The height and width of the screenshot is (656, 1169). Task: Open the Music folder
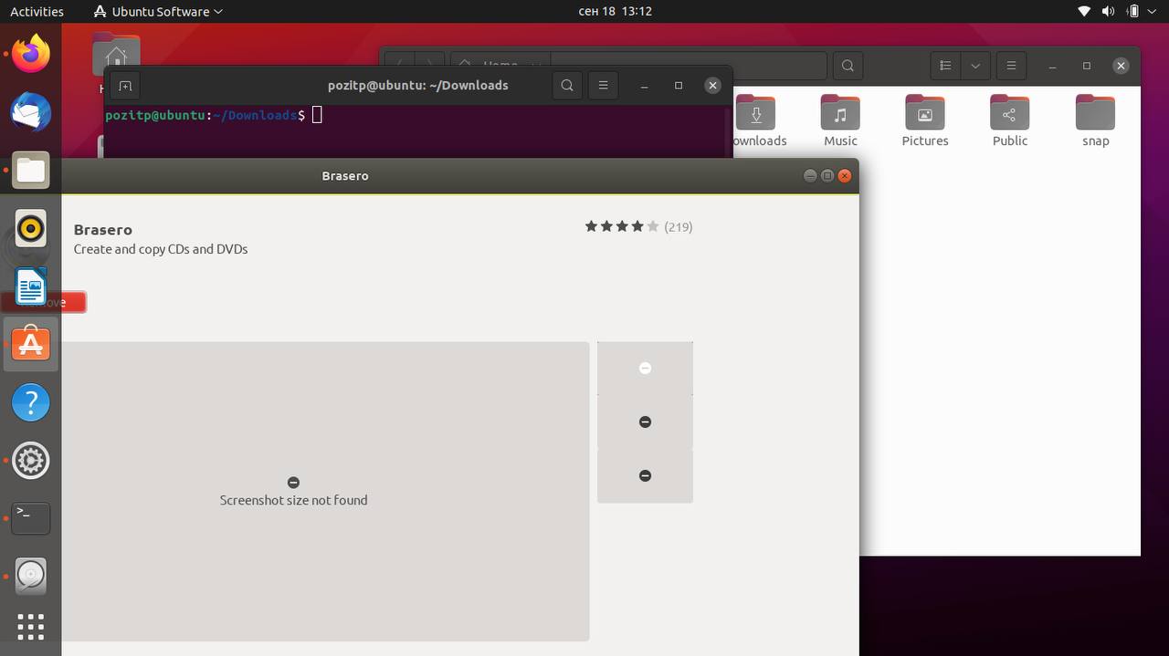pyautogui.click(x=840, y=120)
